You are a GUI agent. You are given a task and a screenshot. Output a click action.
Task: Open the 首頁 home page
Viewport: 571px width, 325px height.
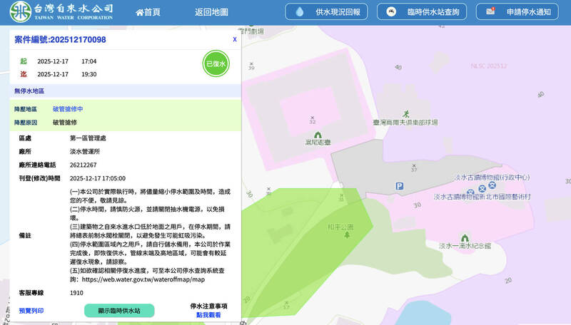tap(148, 12)
